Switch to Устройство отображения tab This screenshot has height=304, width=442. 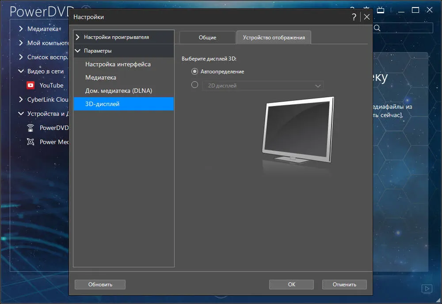274,38
